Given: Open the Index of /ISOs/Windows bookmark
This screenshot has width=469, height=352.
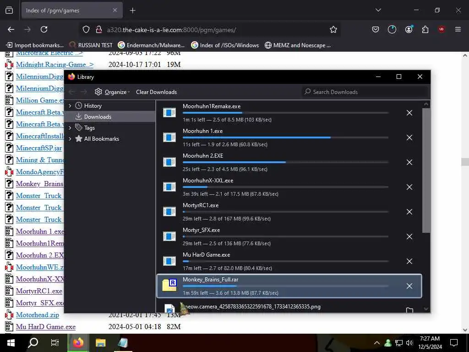Looking at the screenshot, I should click(225, 45).
